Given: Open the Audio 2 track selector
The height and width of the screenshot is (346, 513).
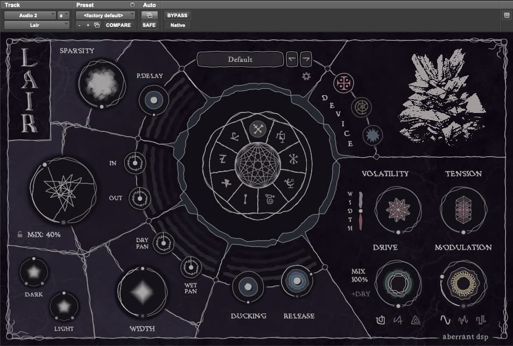Looking at the screenshot, I should (x=30, y=16).
